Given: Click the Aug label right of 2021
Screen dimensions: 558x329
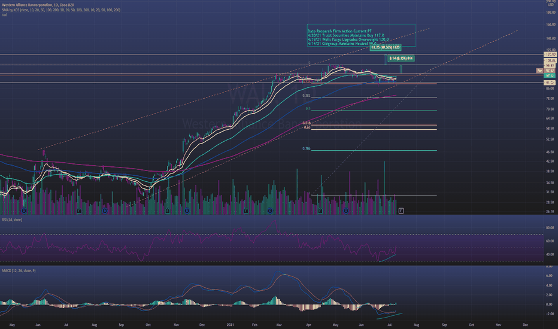Looking at the screenshot, I should [x=416, y=325].
